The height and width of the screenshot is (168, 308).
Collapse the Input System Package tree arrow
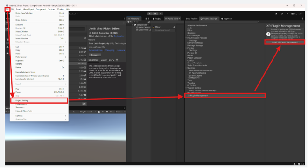[186, 38]
